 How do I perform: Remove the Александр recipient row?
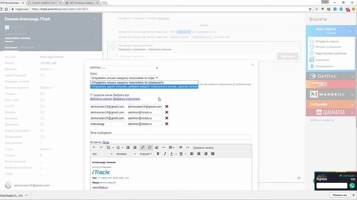coord(167,124)
